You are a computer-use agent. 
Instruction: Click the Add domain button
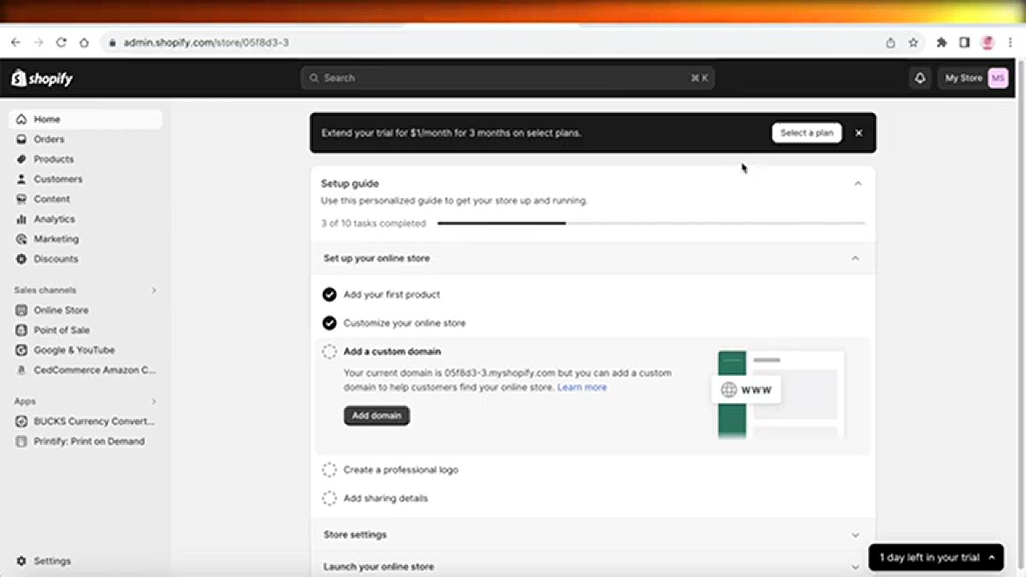pyautogui.click(x=377, y=416)
